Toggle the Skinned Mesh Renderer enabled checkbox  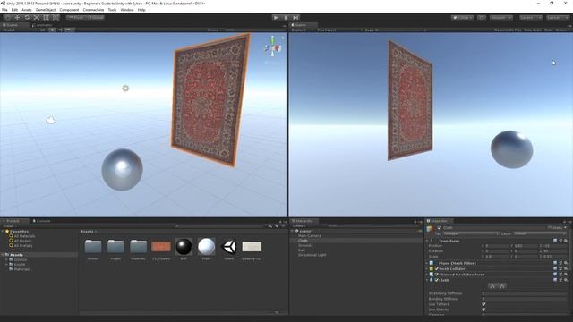pyautogui.click(x=436, y=275)
